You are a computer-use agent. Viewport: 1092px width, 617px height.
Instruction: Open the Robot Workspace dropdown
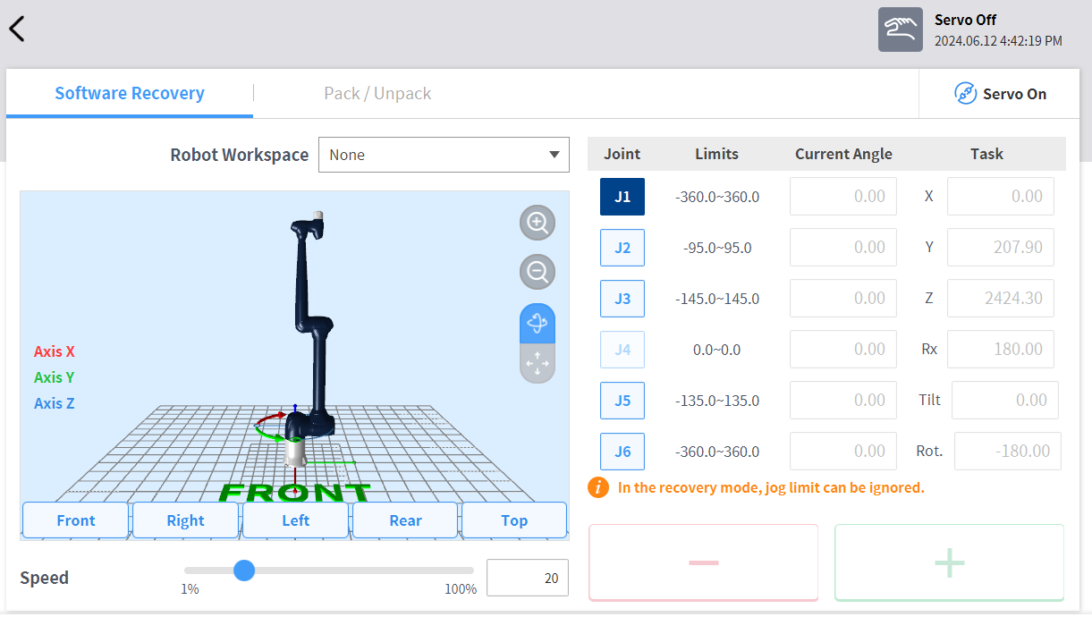(x=444, y=155)
